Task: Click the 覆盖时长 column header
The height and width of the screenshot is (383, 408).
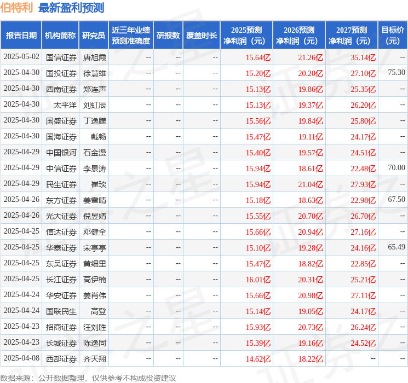Action: coord(202,36)
